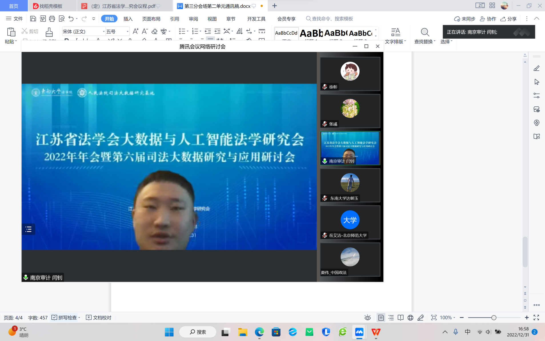545x341 pixels.
Task: Click the Find and Replace magnifier icon
Action: coord(425,32)
